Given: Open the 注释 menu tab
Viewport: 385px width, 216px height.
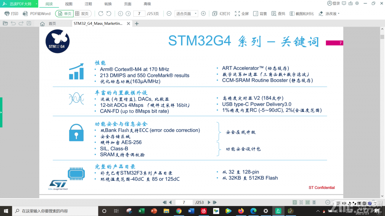Looking at the screenshot, I should [x=88, y=4].
